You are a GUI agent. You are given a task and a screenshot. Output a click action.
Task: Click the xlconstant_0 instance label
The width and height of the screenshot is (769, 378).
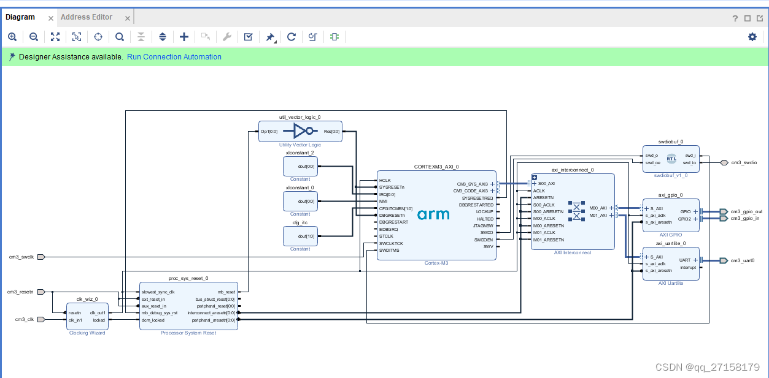[300, 187]
